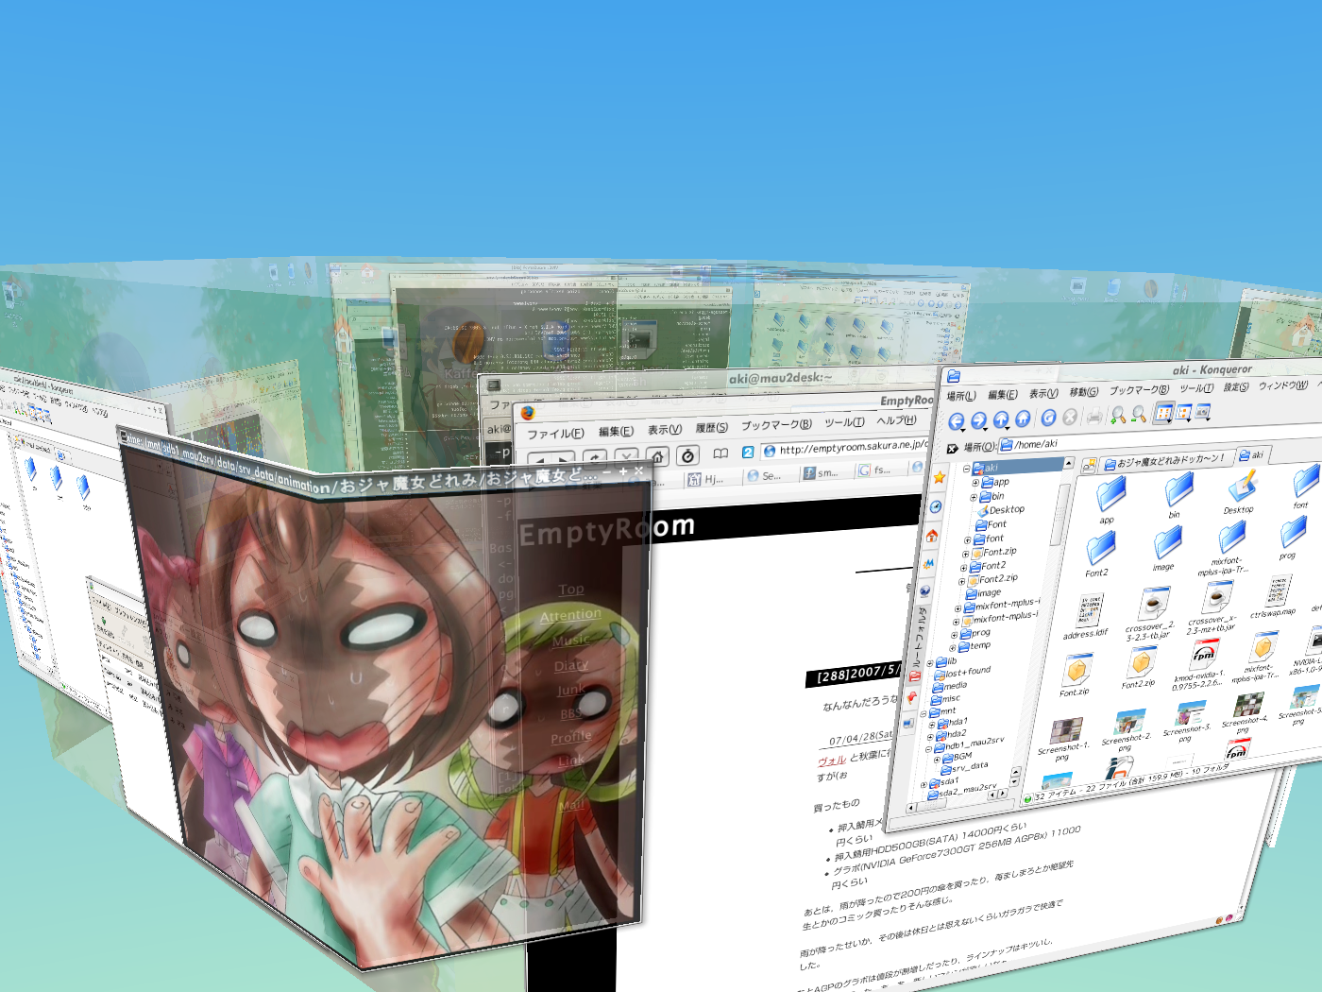Reload the Konqueror view
1322x992 pixels.
coord(1048,418)
